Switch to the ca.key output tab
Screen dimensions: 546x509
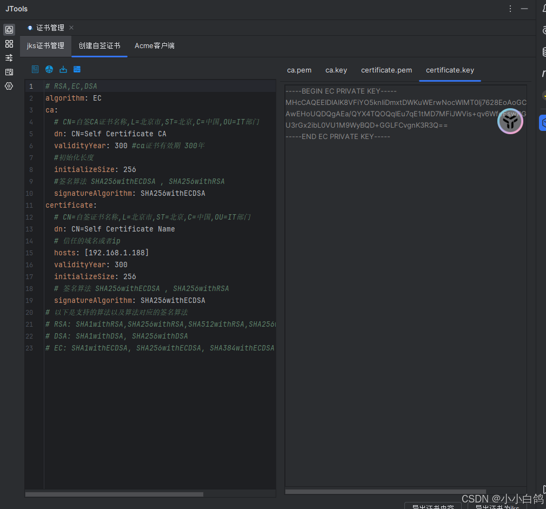tap(336, 70)
